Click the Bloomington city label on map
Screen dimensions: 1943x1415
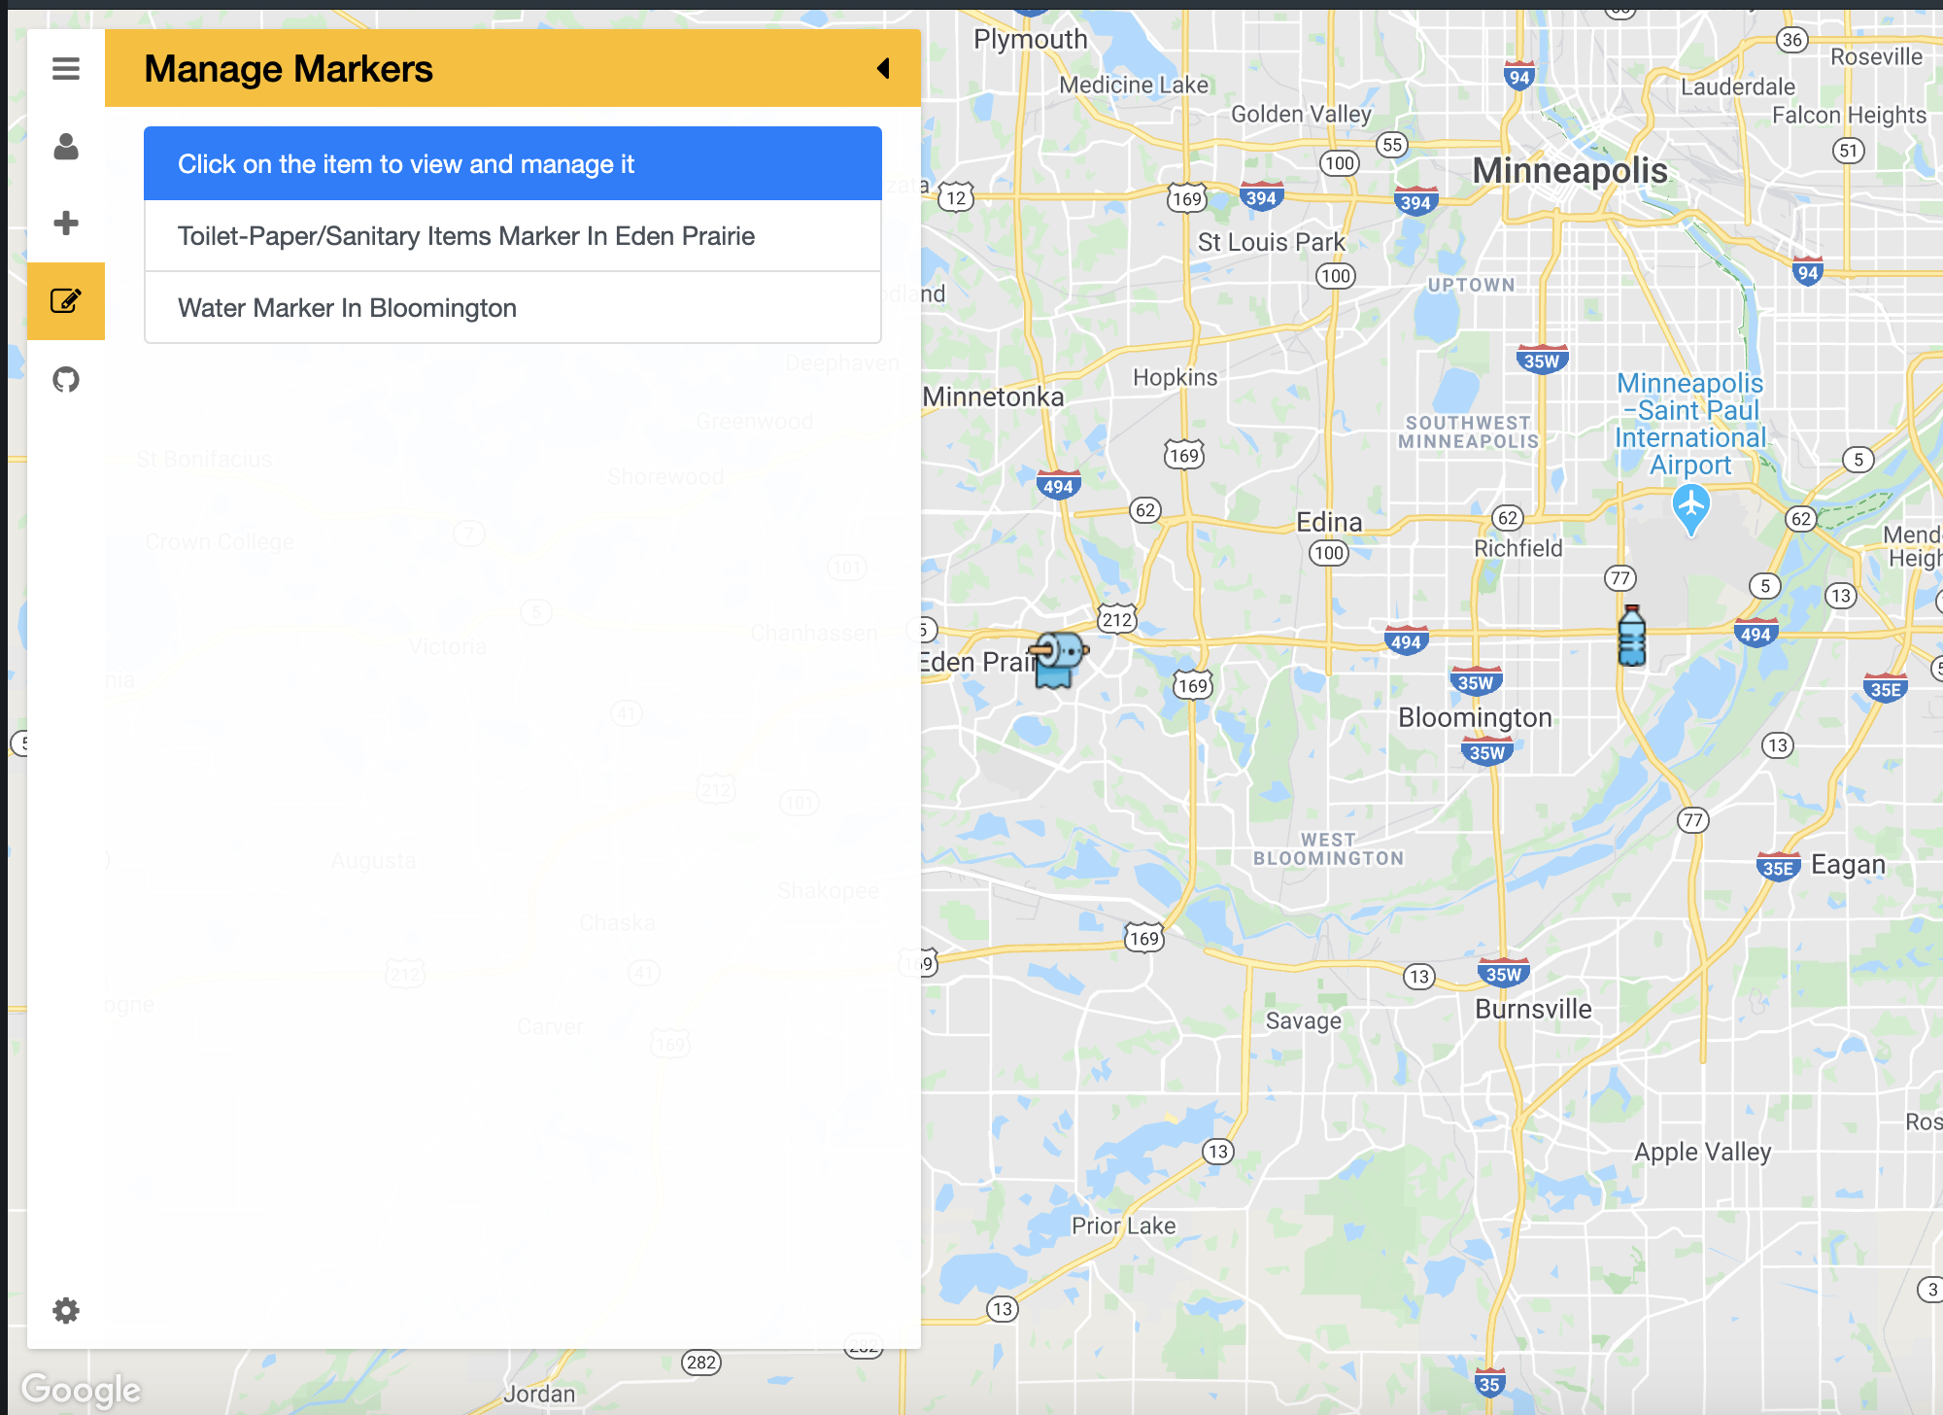1475,717
